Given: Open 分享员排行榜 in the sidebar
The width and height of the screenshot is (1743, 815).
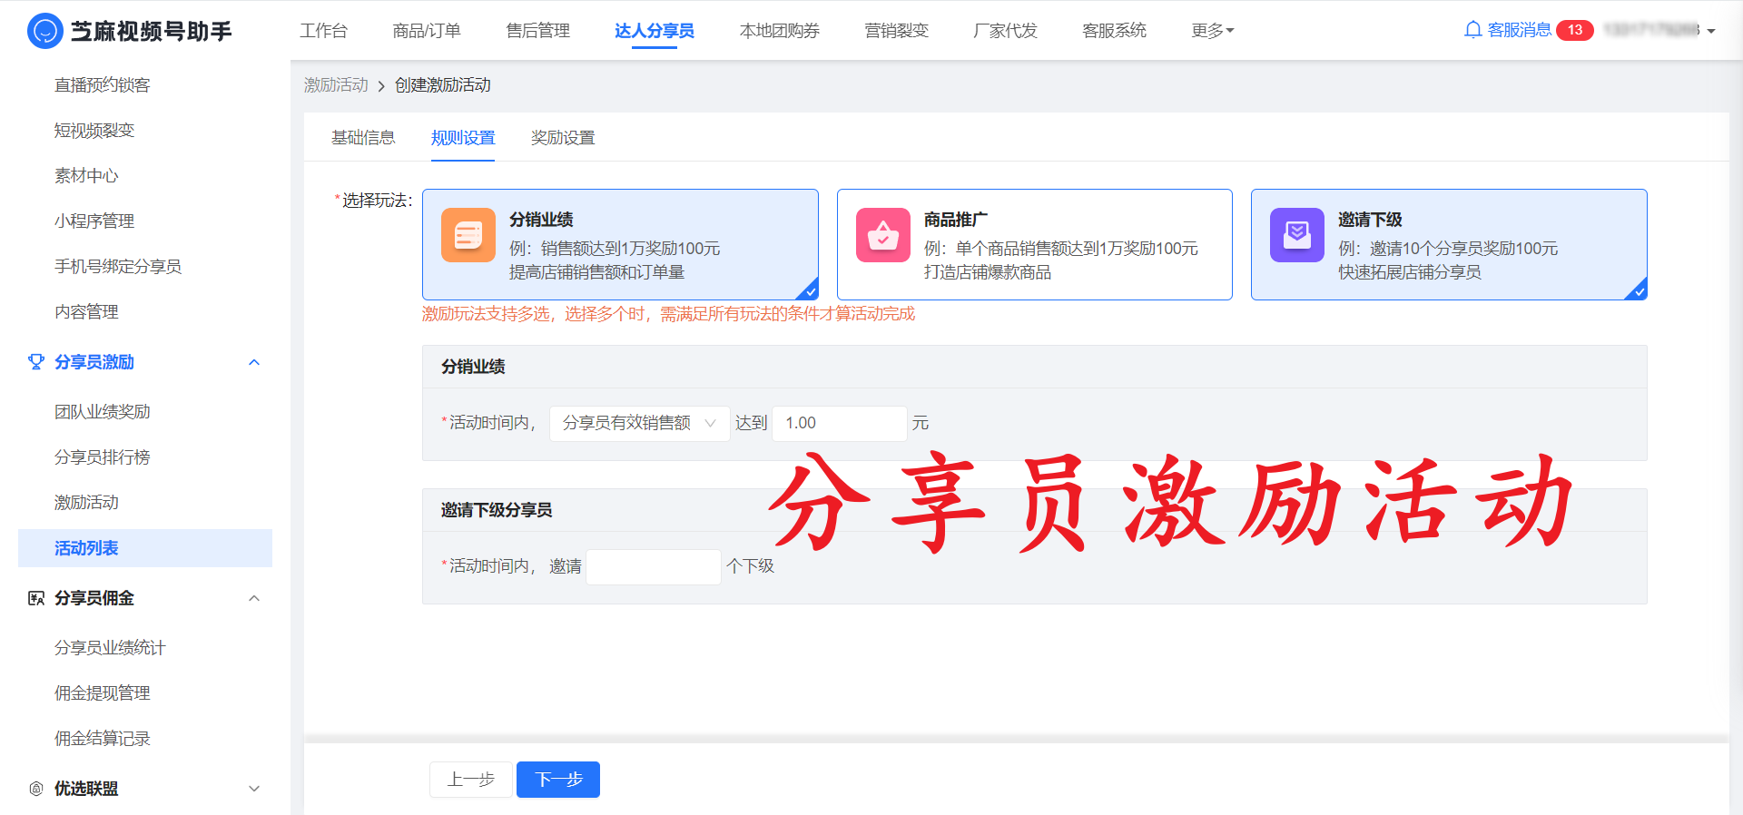Looking at the screenshot, I should 103,457.
